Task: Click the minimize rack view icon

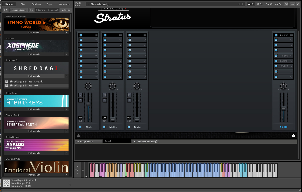Action: [298, 4]
